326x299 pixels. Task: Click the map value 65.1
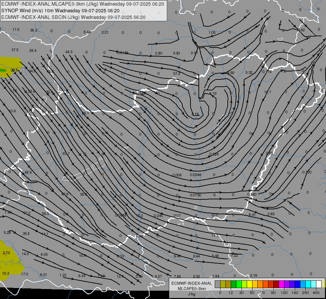pyautogui.click(x=85, y=114)
